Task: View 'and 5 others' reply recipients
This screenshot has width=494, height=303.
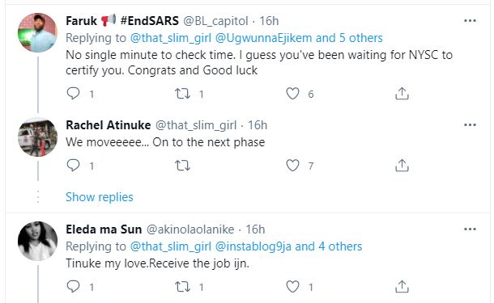Action: click(x=349, y=38)
